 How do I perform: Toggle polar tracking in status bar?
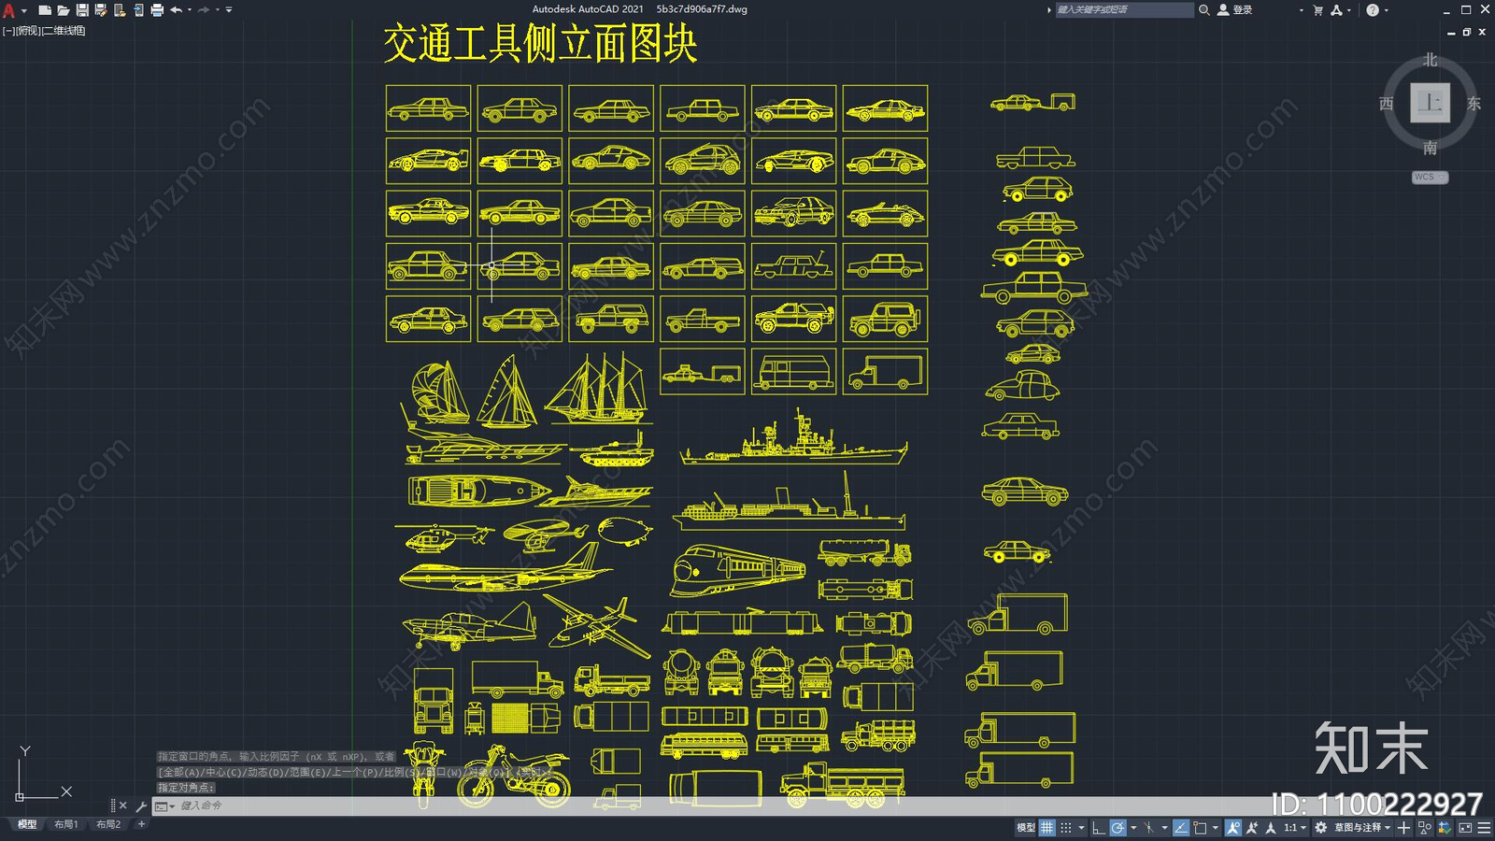point(1118,828)
